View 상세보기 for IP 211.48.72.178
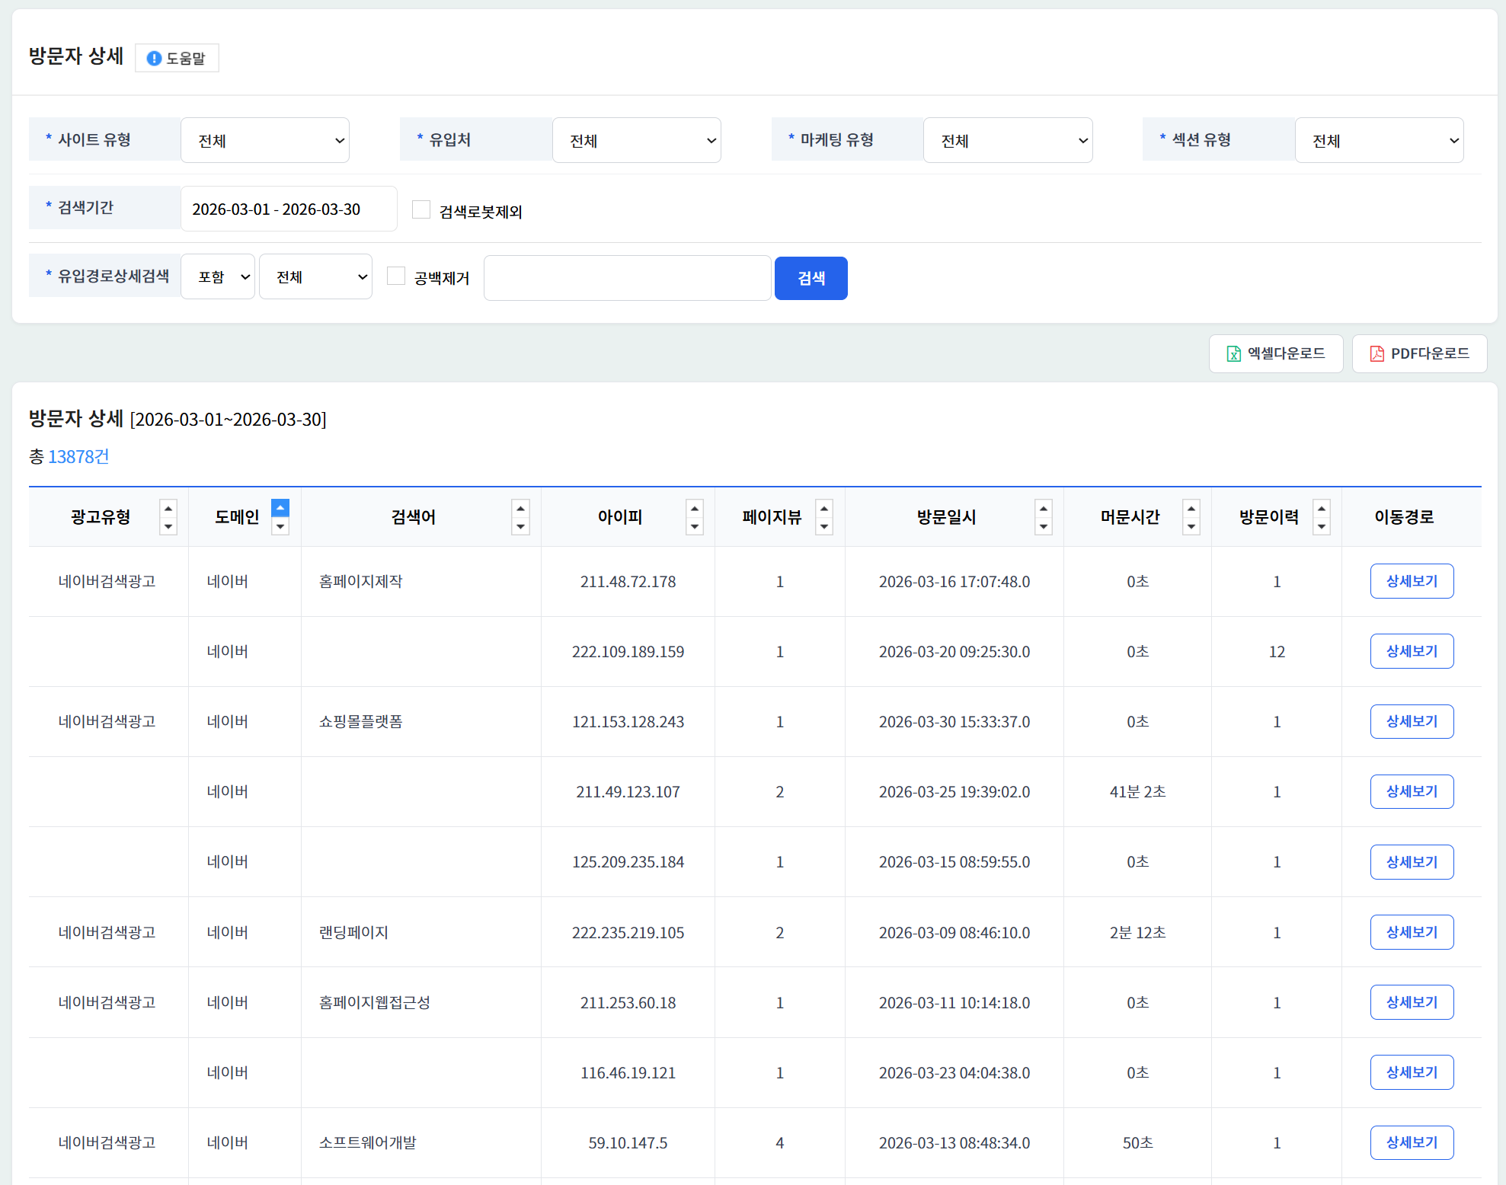 point(1412,581)
